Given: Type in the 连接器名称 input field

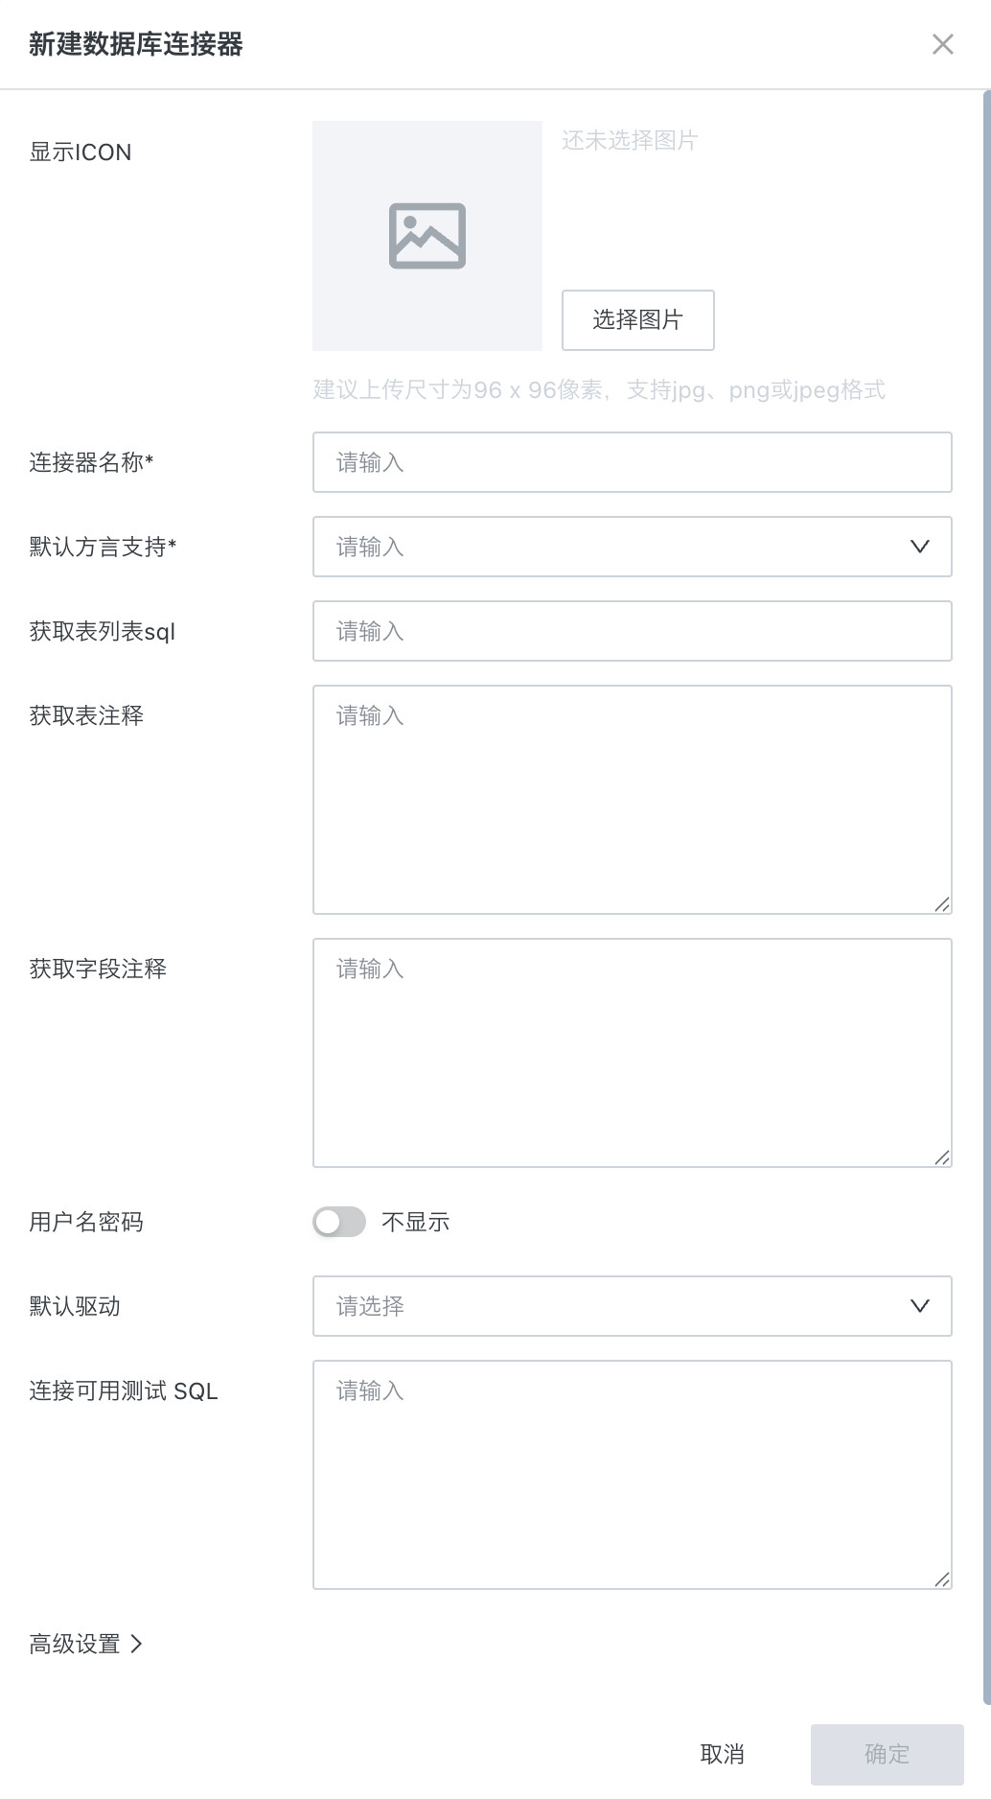Looking at the screenshot, I should coord(632,462).
